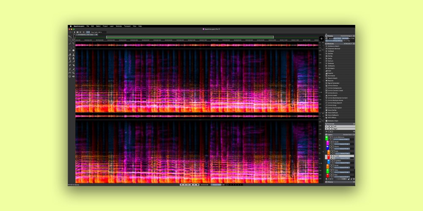Click the Unmix Levels module icon
Image resolution: width=423 pixels, height=211 pixels.
coord(327,95)
